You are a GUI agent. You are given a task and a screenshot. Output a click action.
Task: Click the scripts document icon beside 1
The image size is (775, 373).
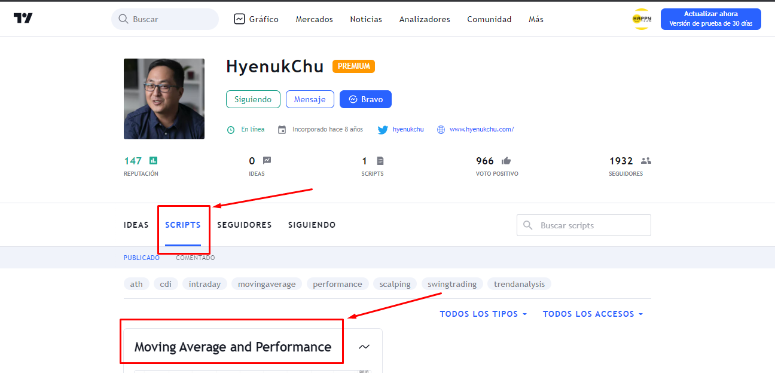click(x=380, y=161)
